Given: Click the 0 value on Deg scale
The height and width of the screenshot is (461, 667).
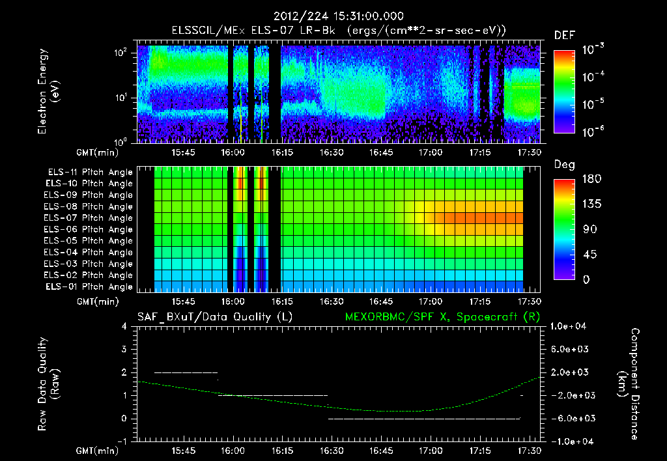Looking at the screenshot, I should (x=586, y=279).
